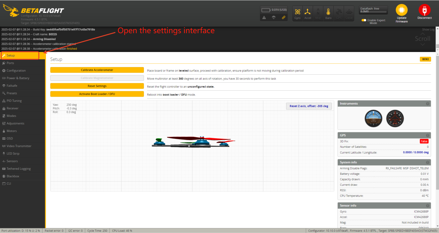Open the LED Strip tab

tap(22, 154)
